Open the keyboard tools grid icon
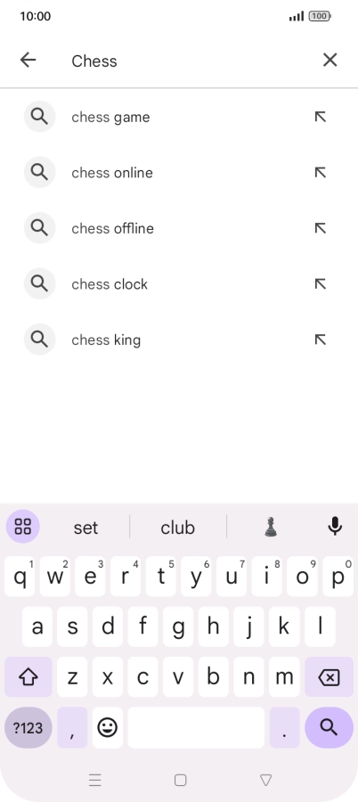The width and height of the screenshot is (358, 802). pos(23,527)
